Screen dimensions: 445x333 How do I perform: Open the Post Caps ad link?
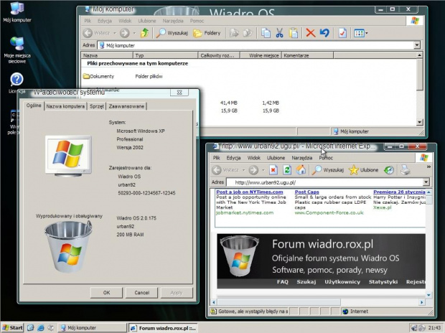[306, 192]
